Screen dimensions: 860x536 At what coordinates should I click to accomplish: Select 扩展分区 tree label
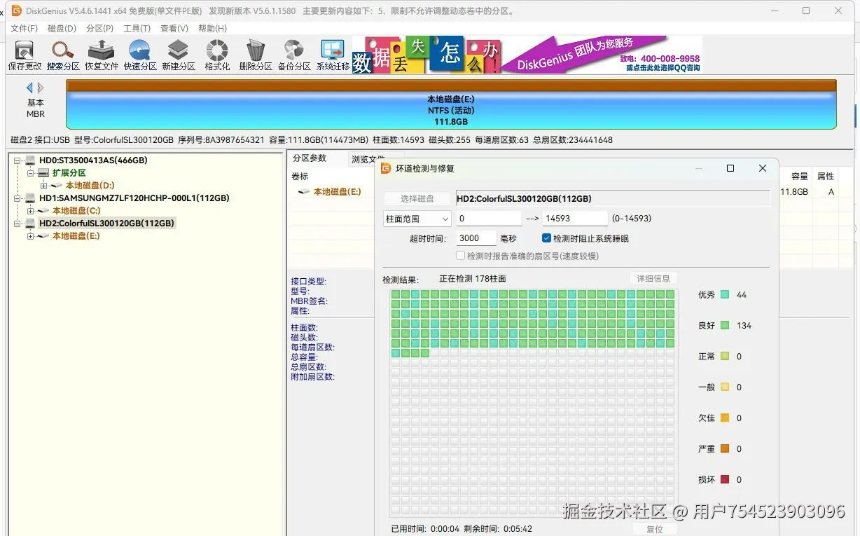point(69,173)
